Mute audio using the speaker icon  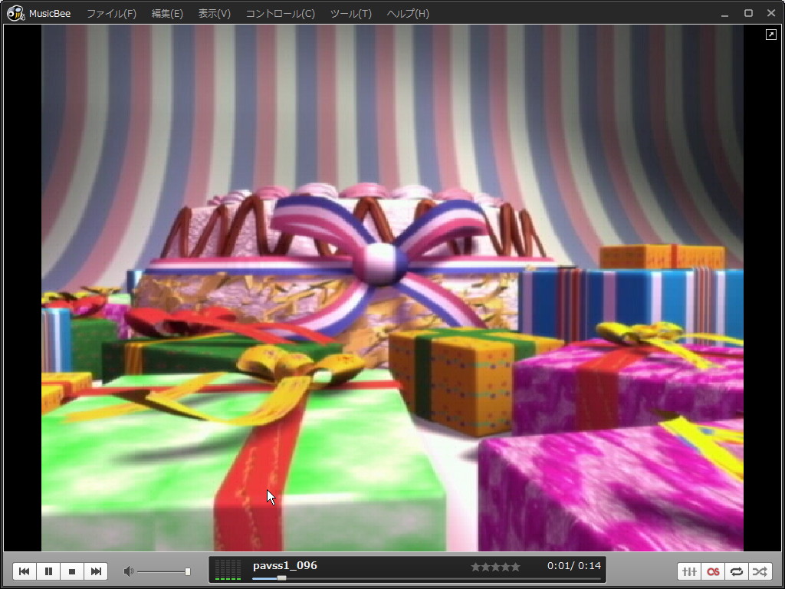click(x=129, y=571)
